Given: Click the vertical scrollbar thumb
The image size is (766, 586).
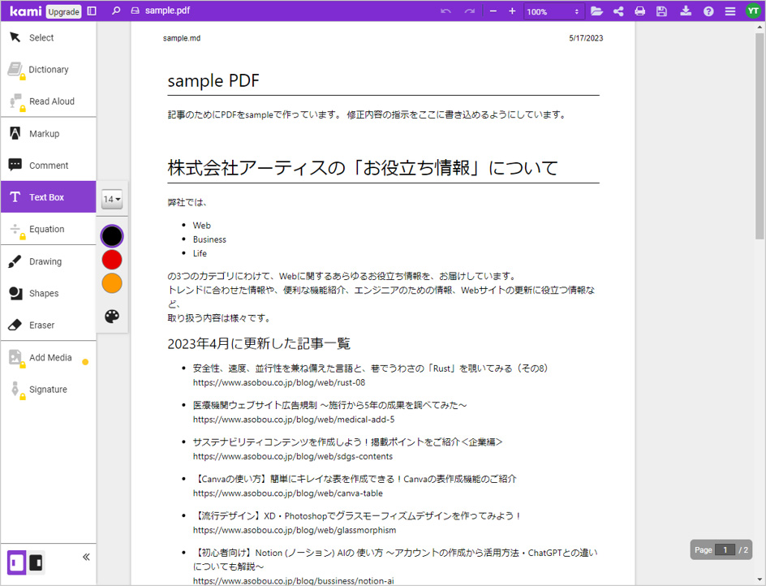Looking at the screenshot, I should coord(760,136).
